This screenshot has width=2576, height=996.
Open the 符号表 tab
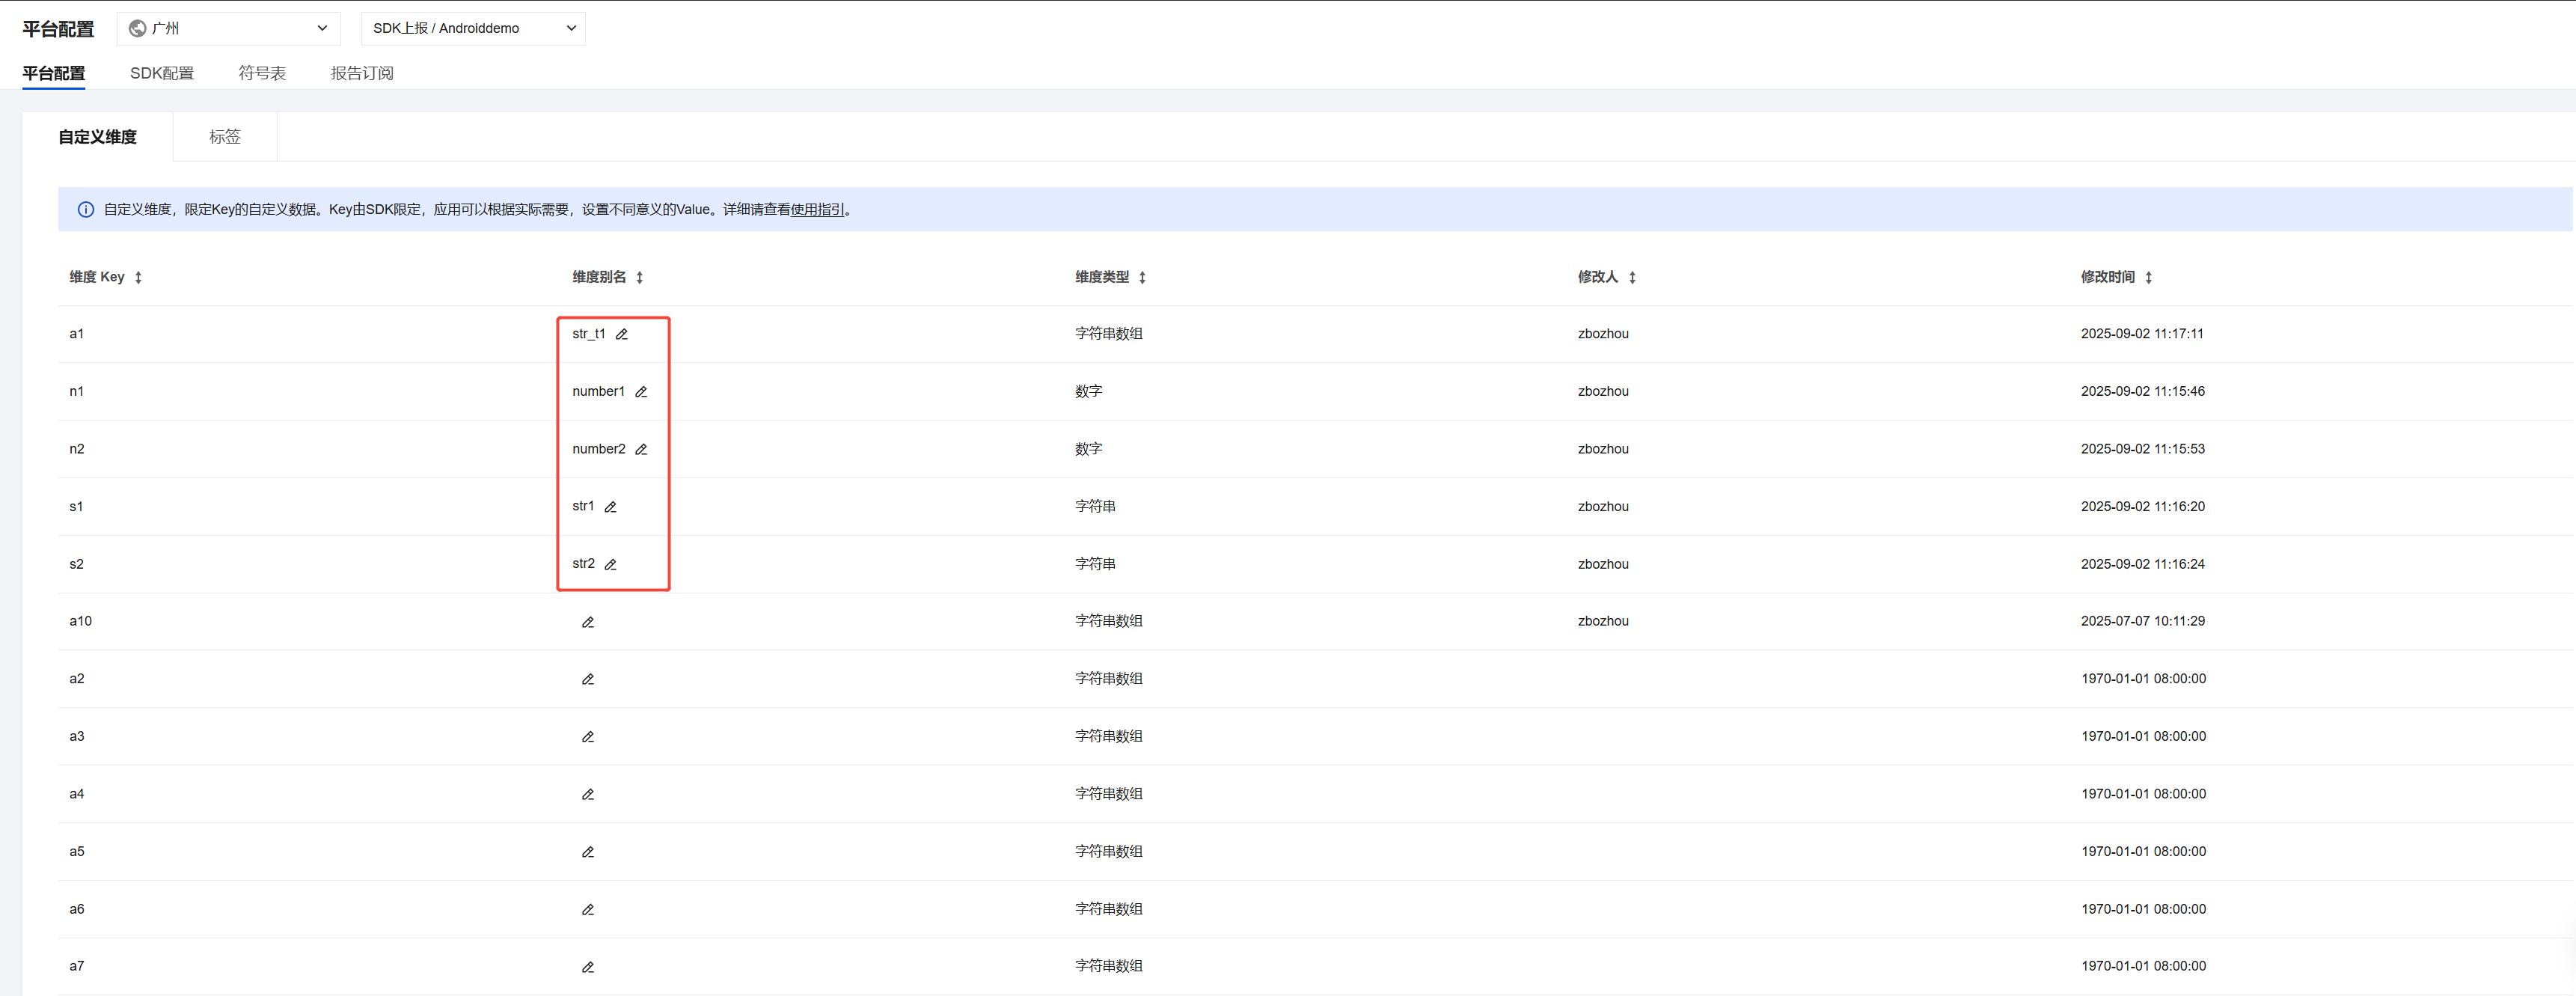tap(262, 73)
